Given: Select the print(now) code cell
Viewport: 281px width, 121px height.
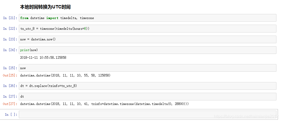Looking at the screenshot, I should 148,50.
